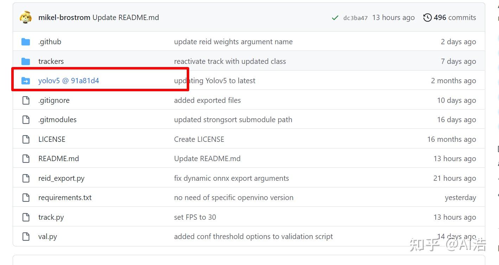Click the green commit status checkmark
Viewport: 499px width, 265px height.
pyautogui.click(x=335, y=18)
